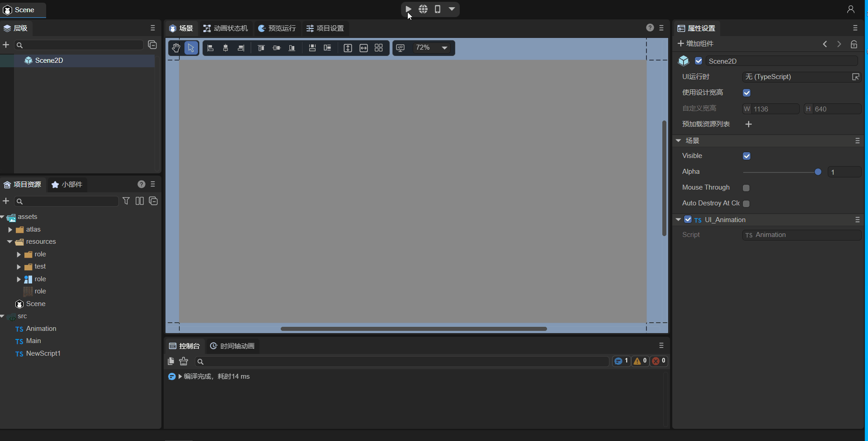The image size is (868, 441).
Task: Click the Alpha slider handle
Action: pyautogui.click(x=818, y=172)
